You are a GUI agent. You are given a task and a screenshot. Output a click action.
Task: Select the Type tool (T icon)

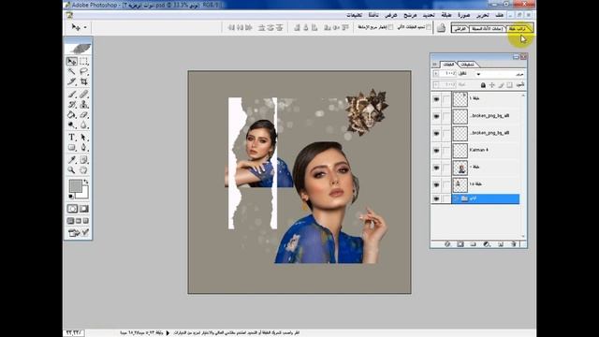pyautogui.click(x=71, y=138)
